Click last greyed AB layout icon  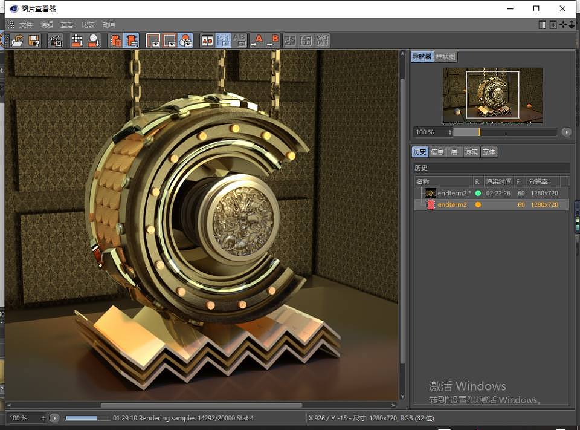322,41
